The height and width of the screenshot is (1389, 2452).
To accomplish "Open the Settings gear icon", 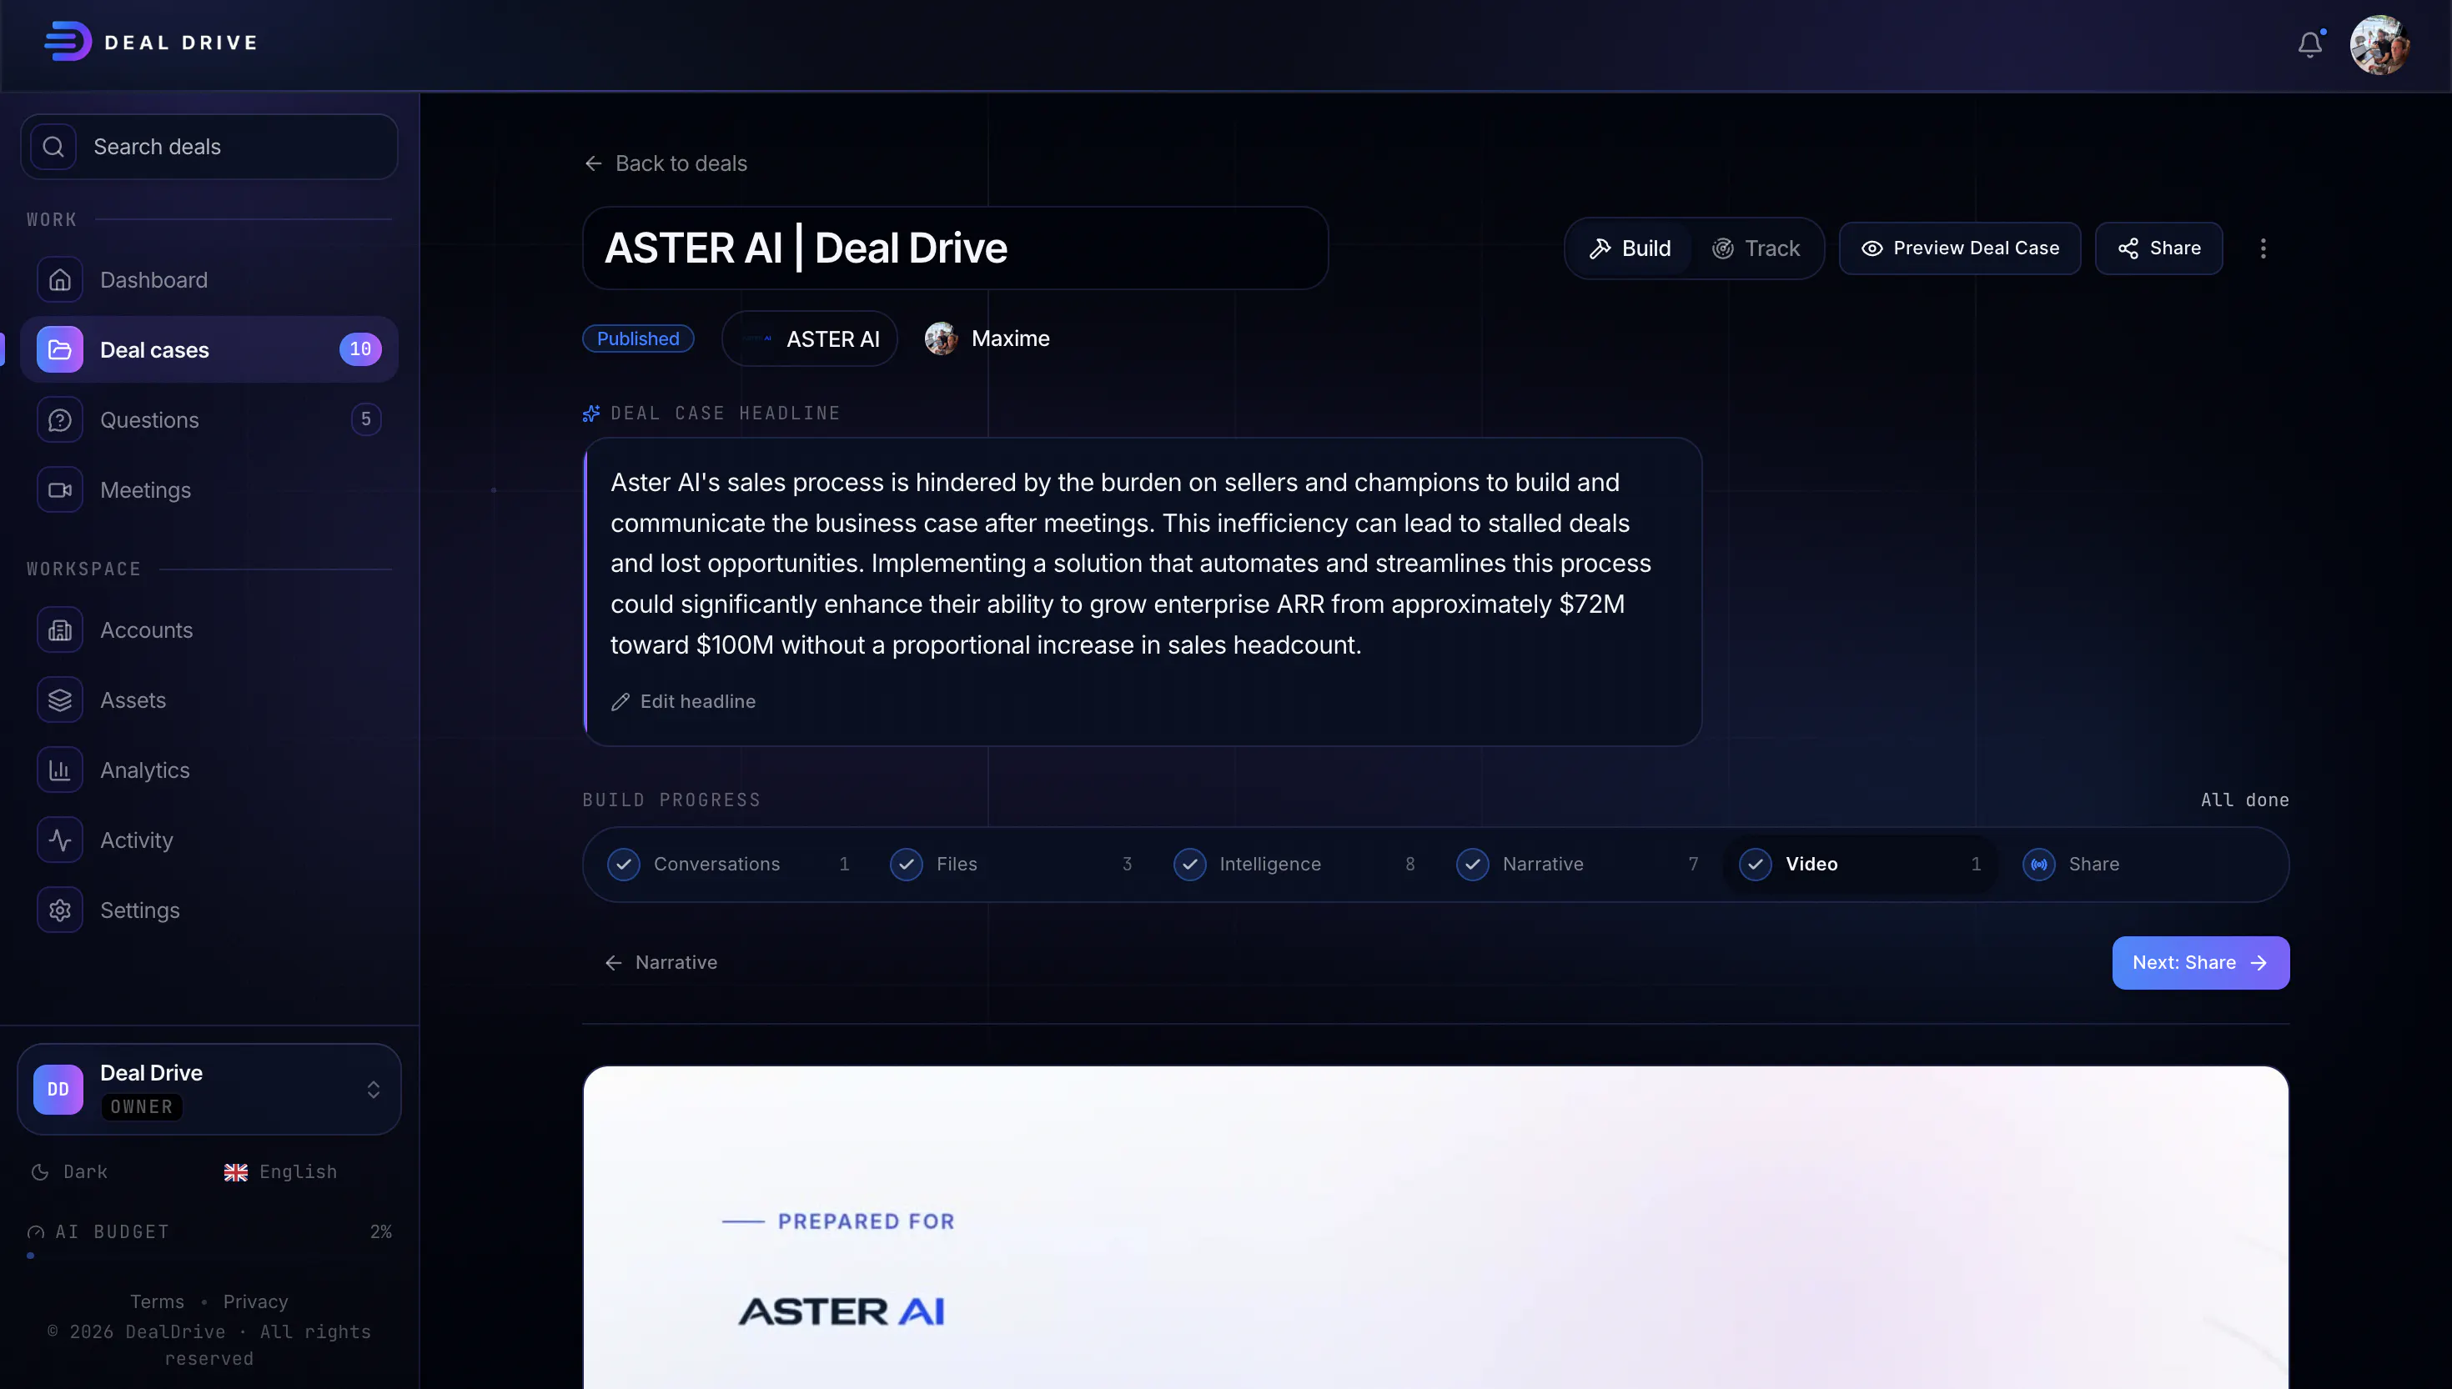I will pyautogui.click(x=60, y=910).
